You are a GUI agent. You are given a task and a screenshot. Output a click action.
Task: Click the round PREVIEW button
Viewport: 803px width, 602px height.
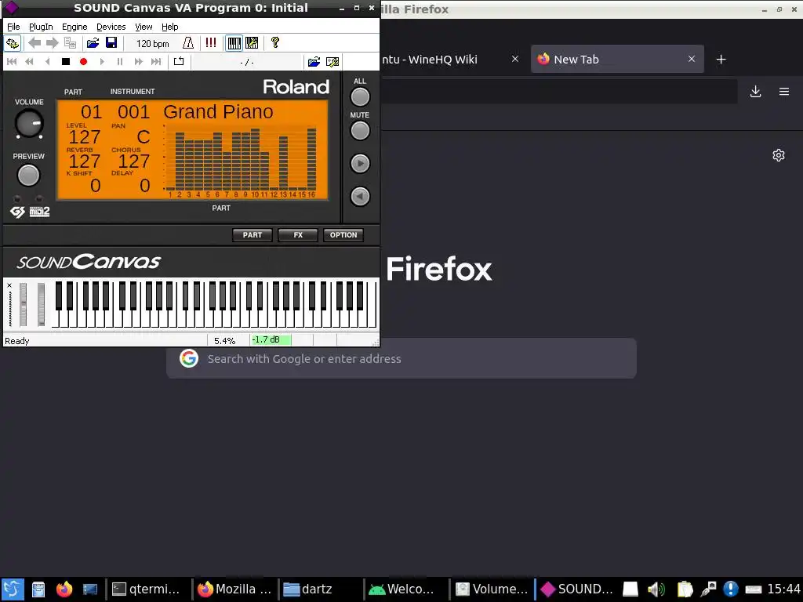pyautogui.click(x=28, y=176)
